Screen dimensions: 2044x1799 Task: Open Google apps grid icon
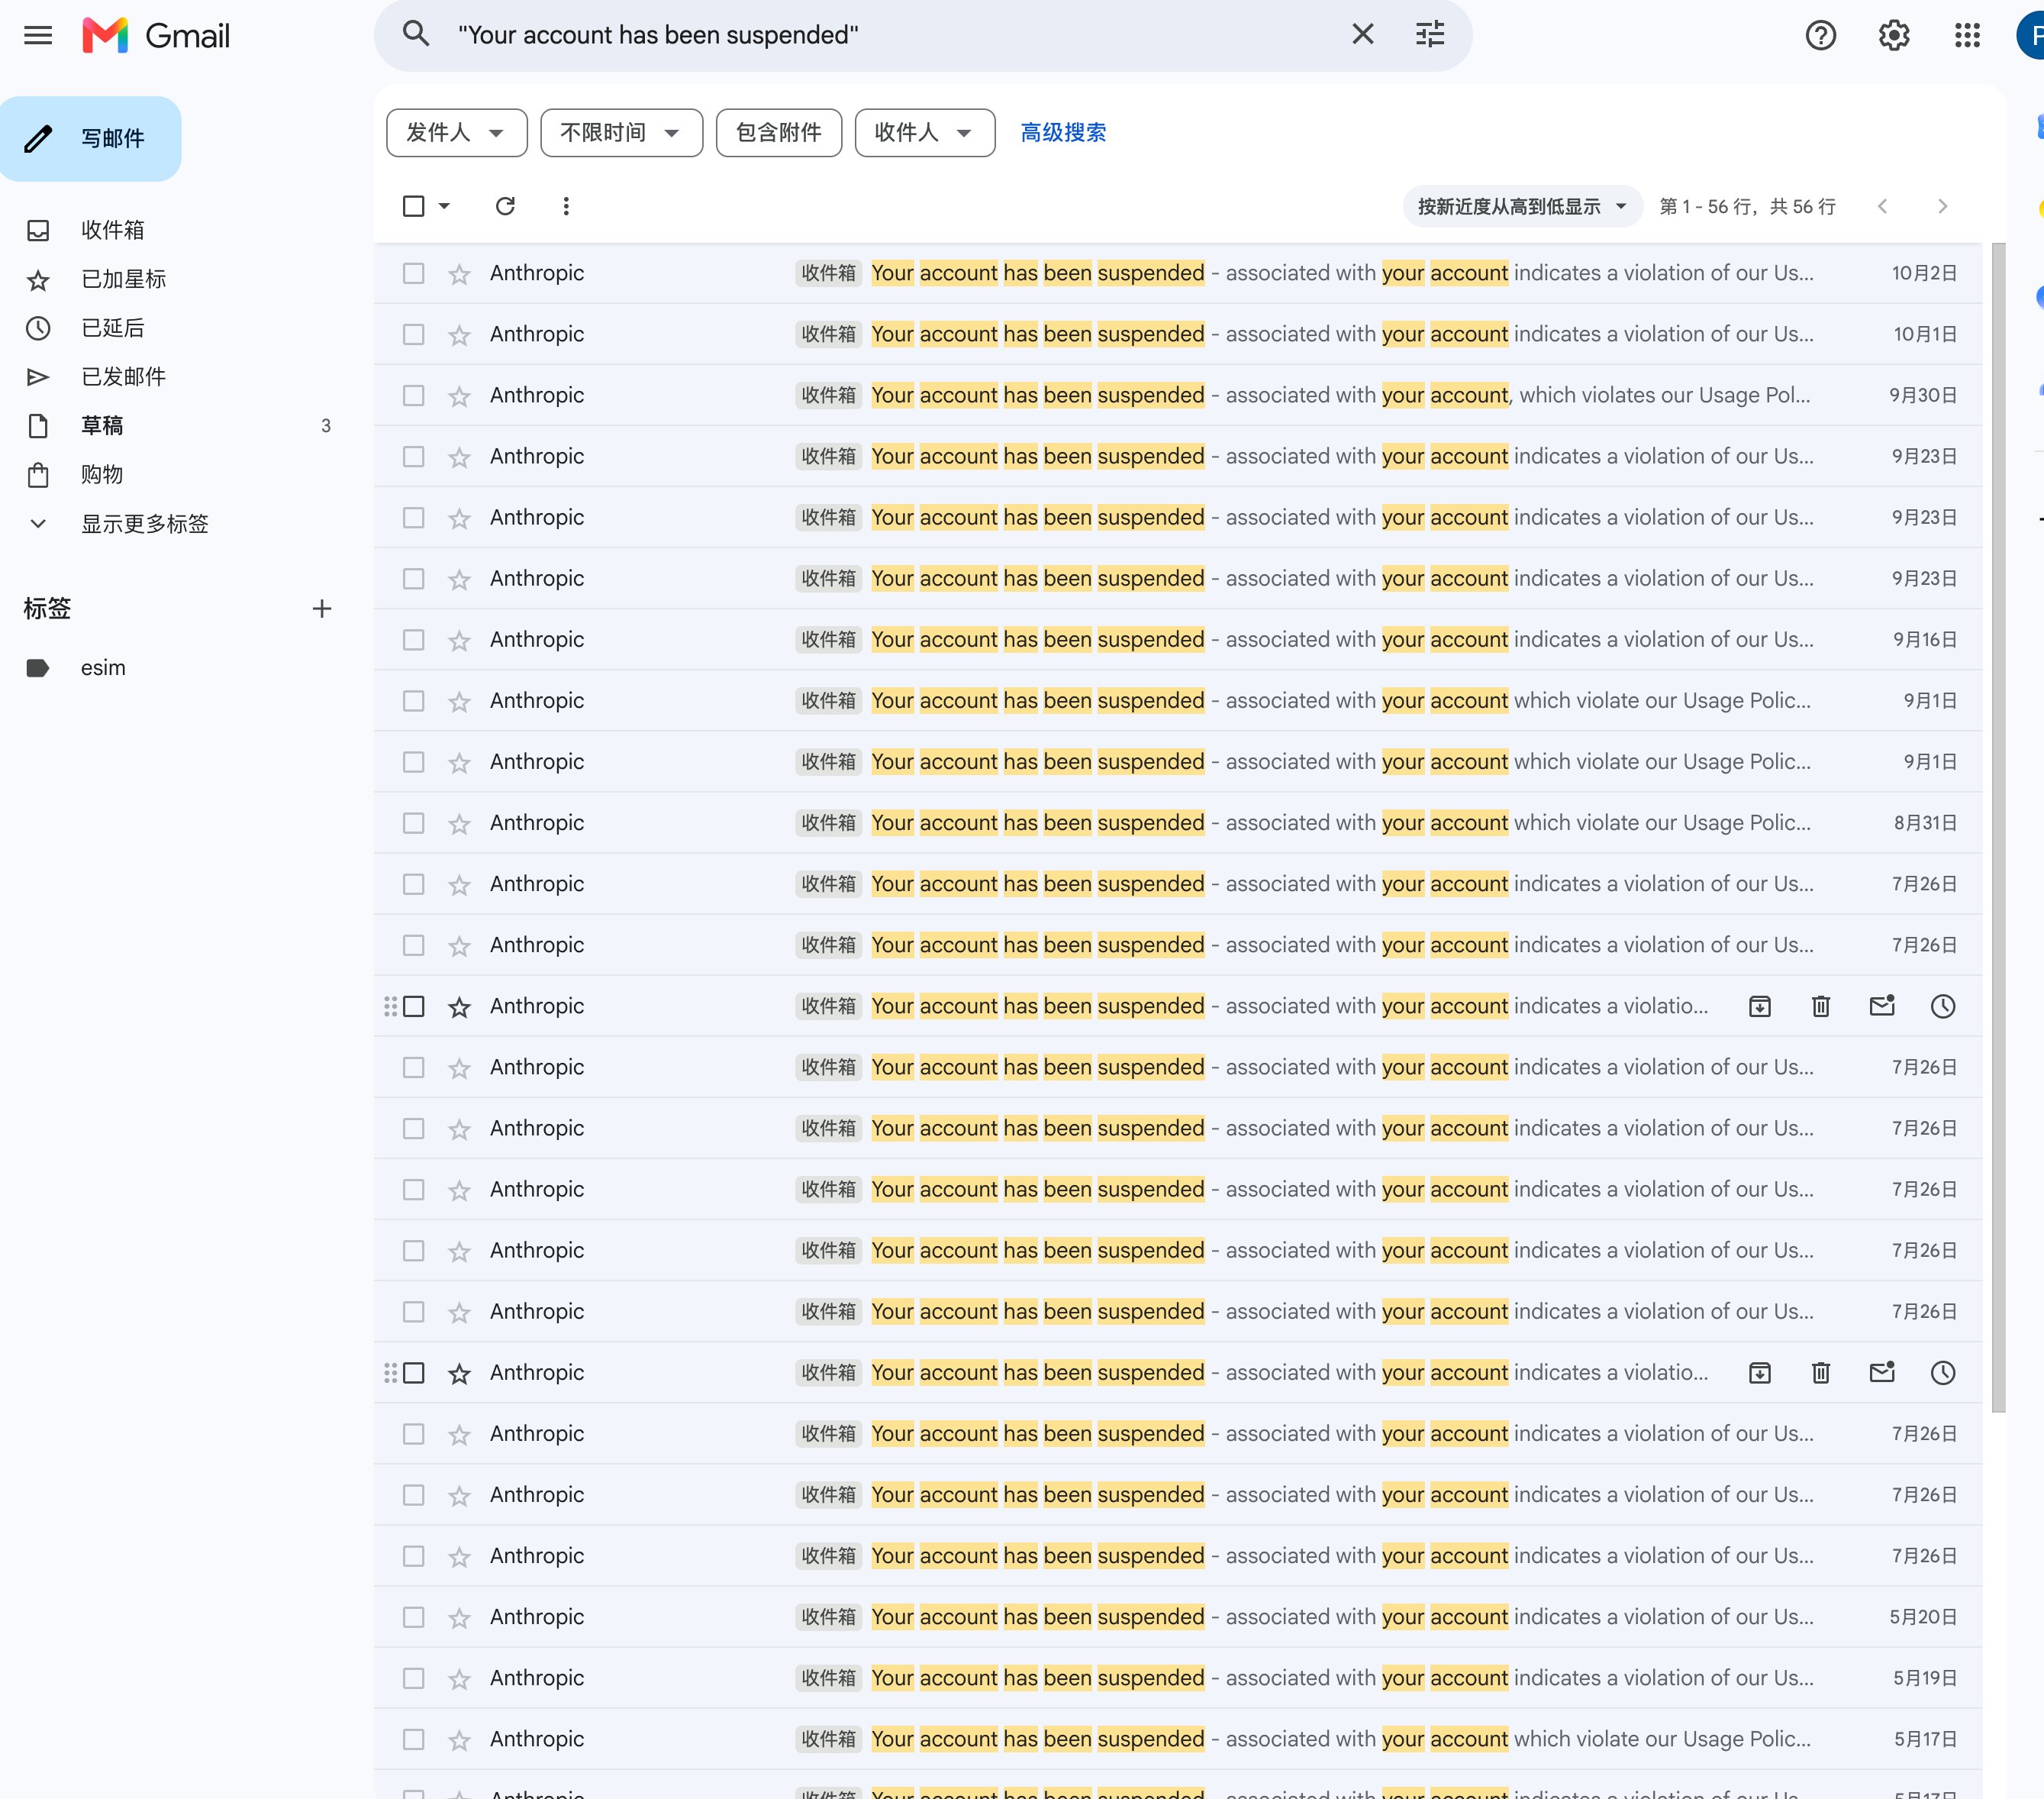[x=1966, y=36]
